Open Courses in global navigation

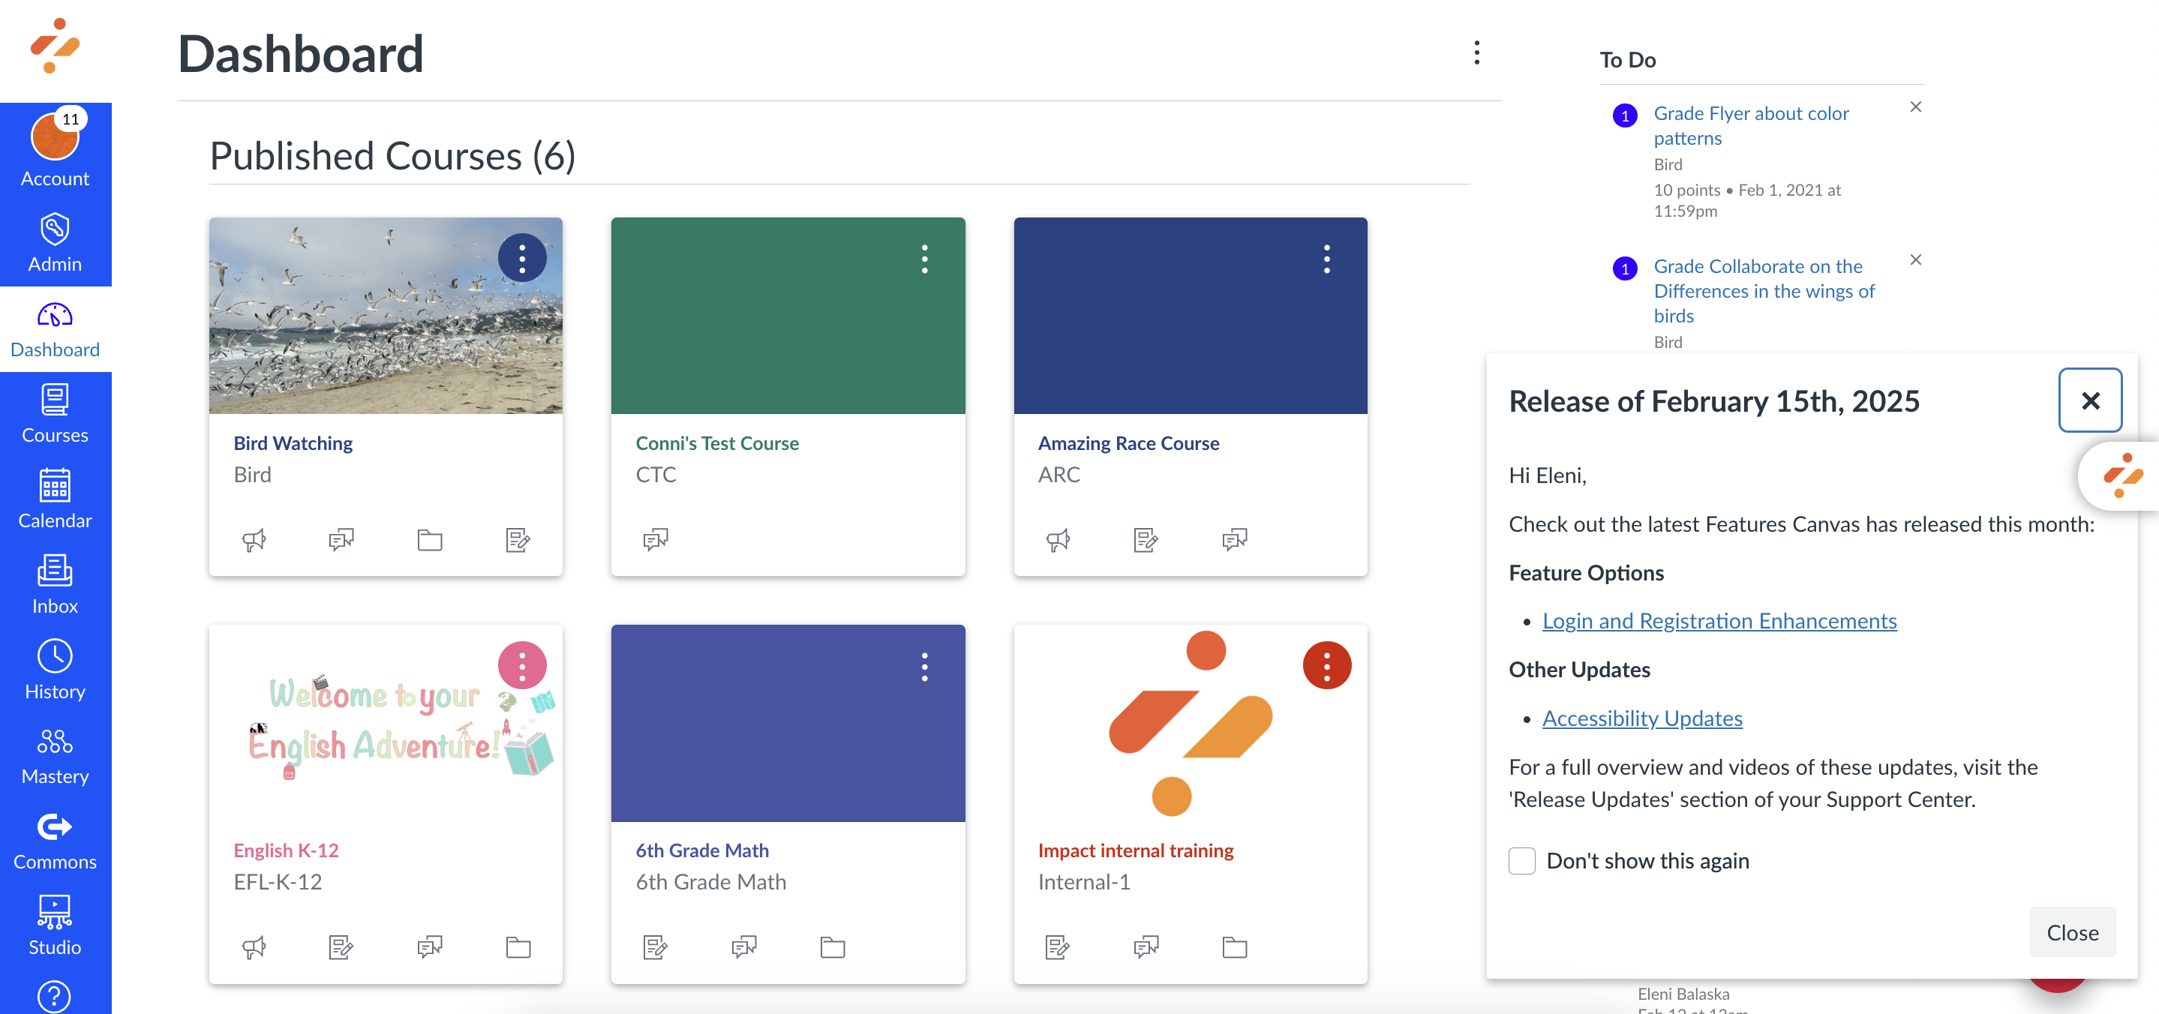[x=55, y=413]
